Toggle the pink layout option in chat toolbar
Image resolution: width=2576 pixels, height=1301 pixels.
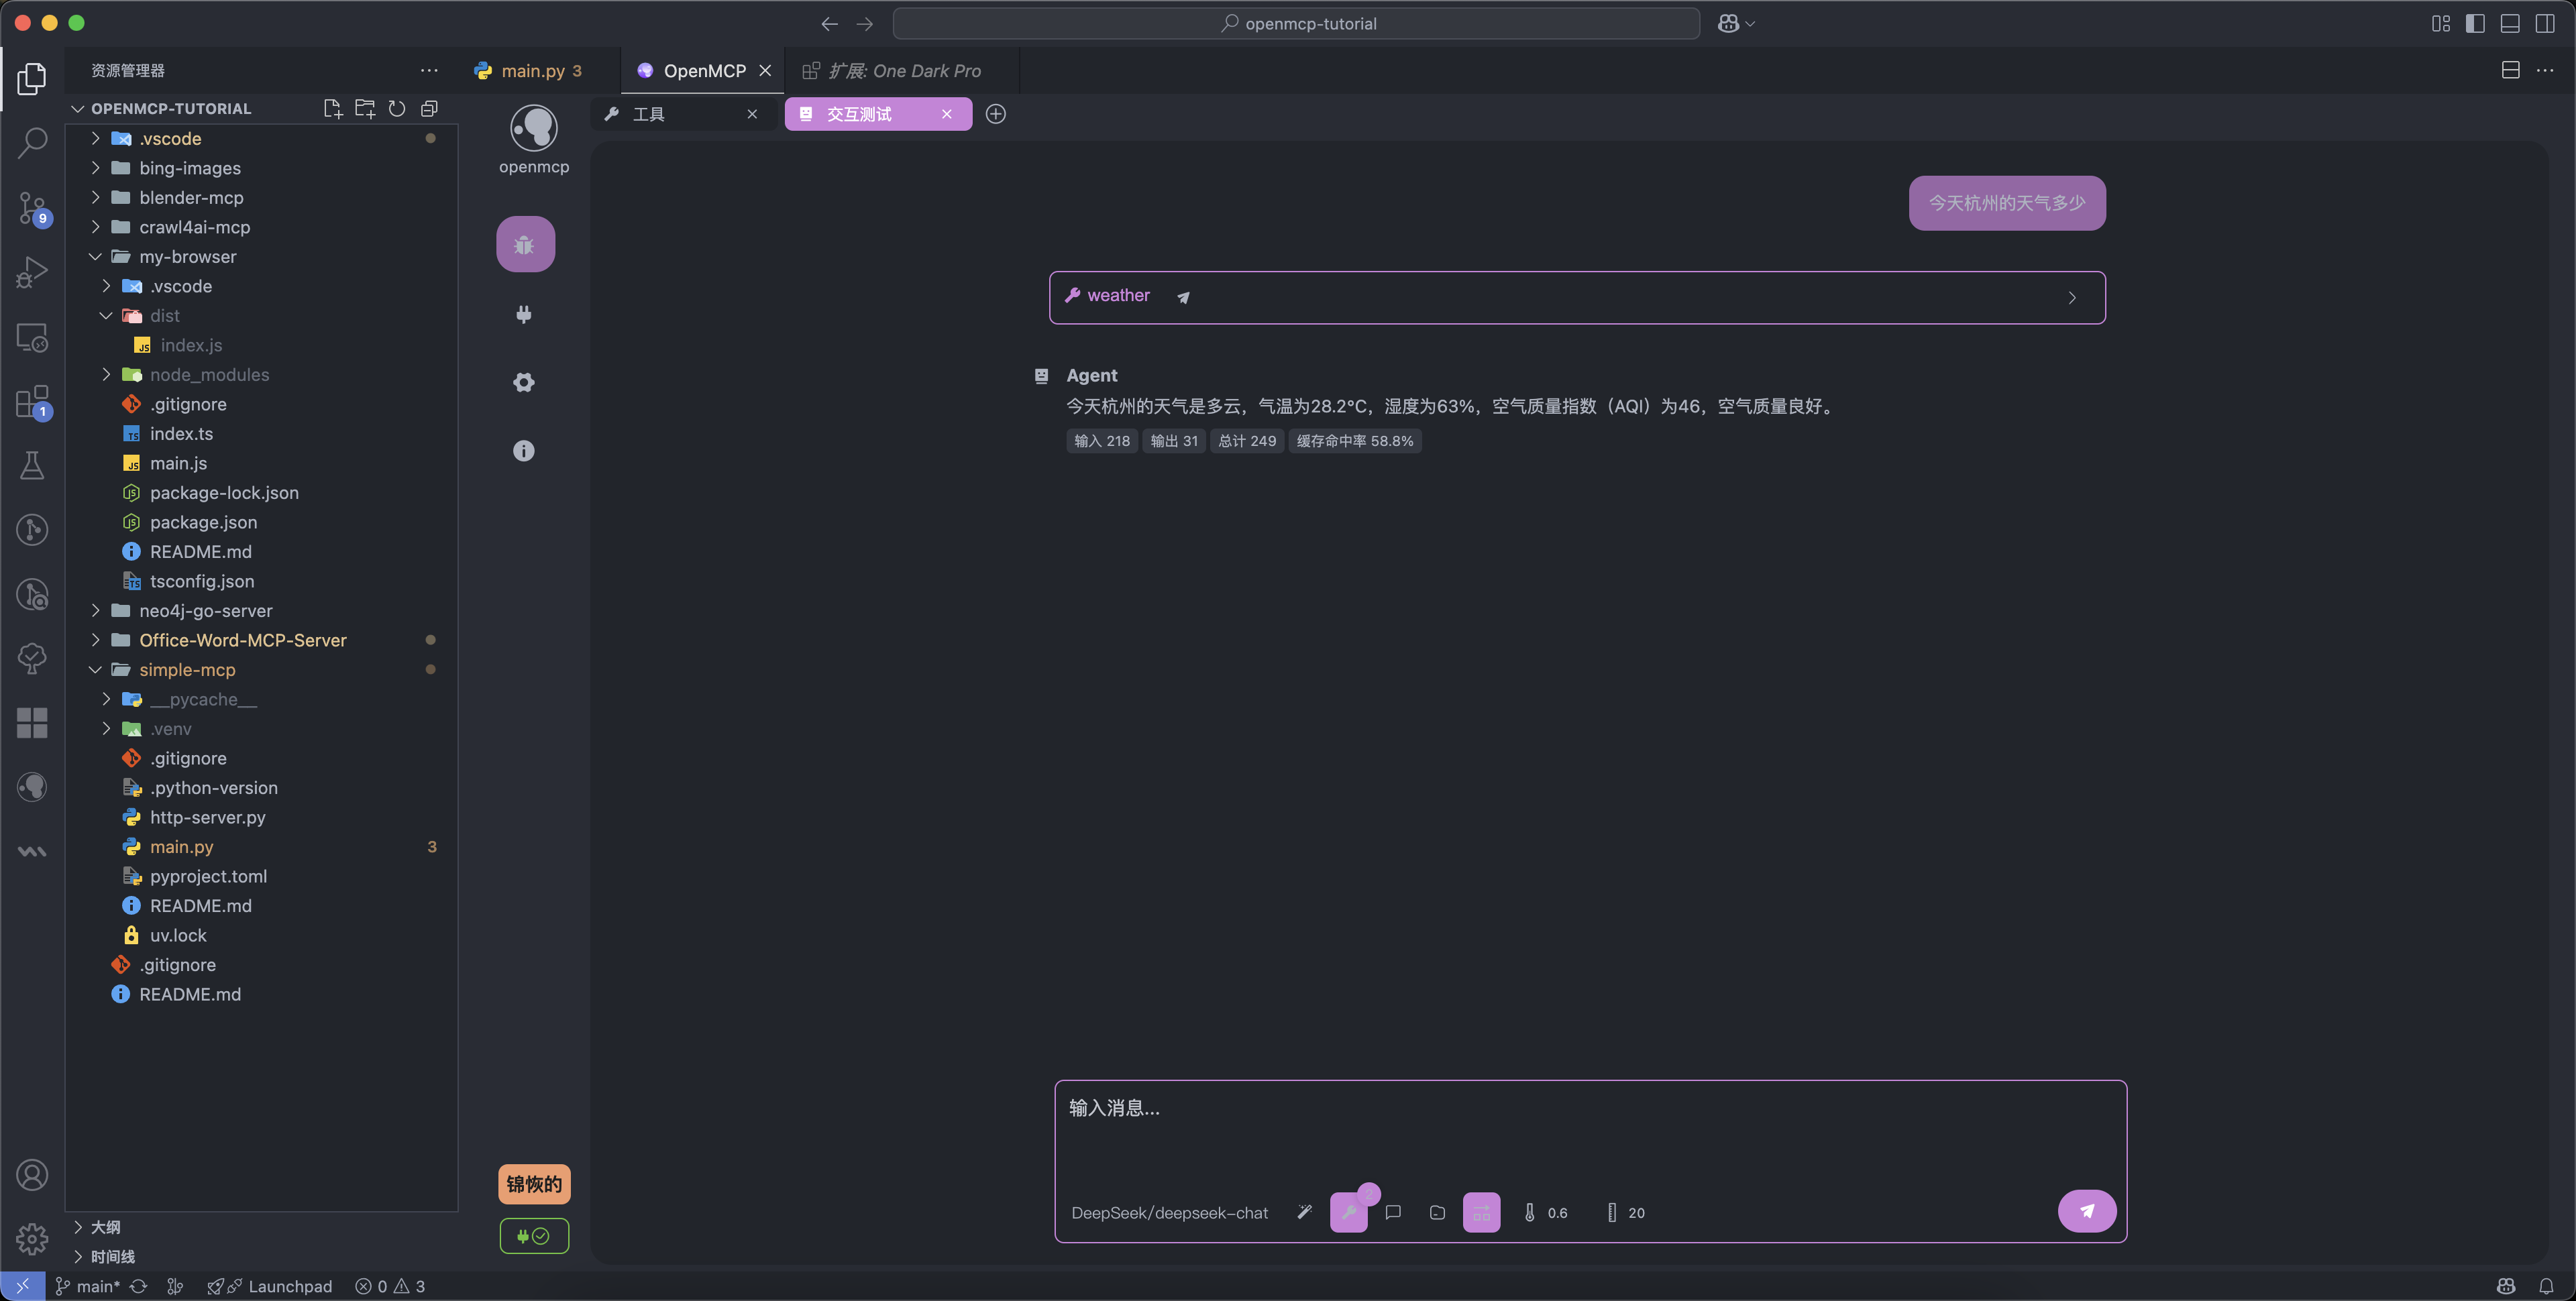(x=1481, y=1212)
